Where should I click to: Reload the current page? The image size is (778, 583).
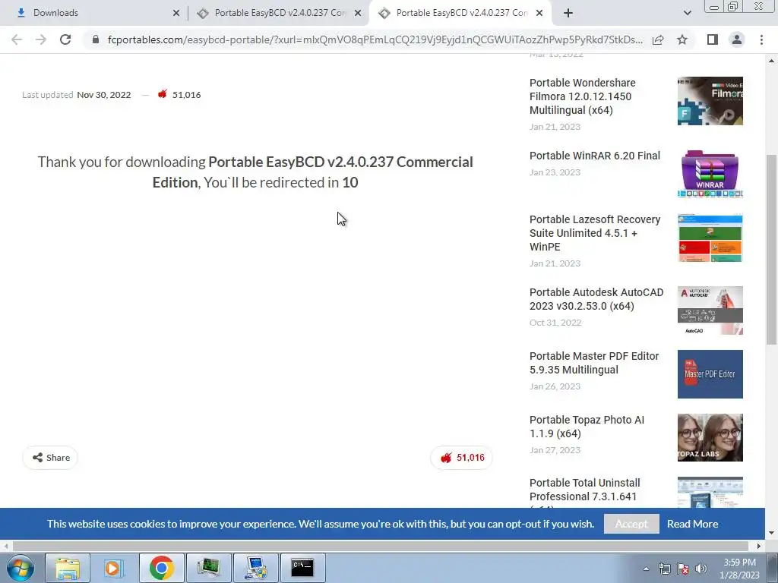[65, 39]
